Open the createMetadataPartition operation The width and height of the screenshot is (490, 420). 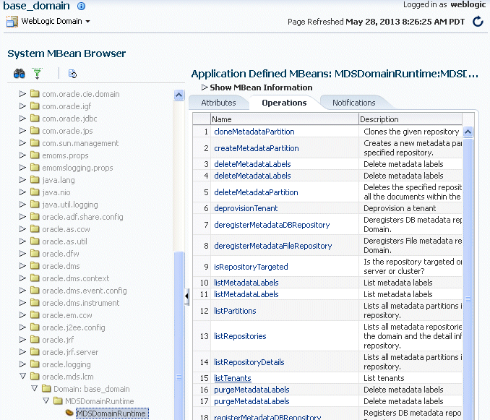tap(257, 148)
